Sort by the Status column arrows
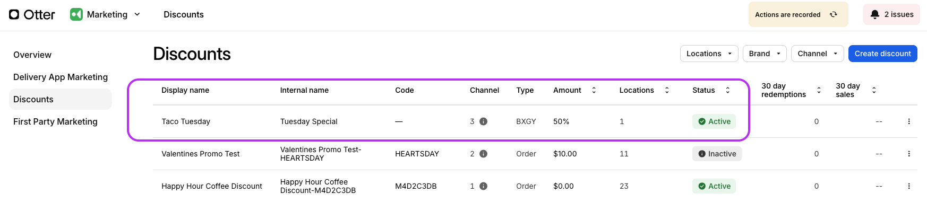 [x=728, y=90]
